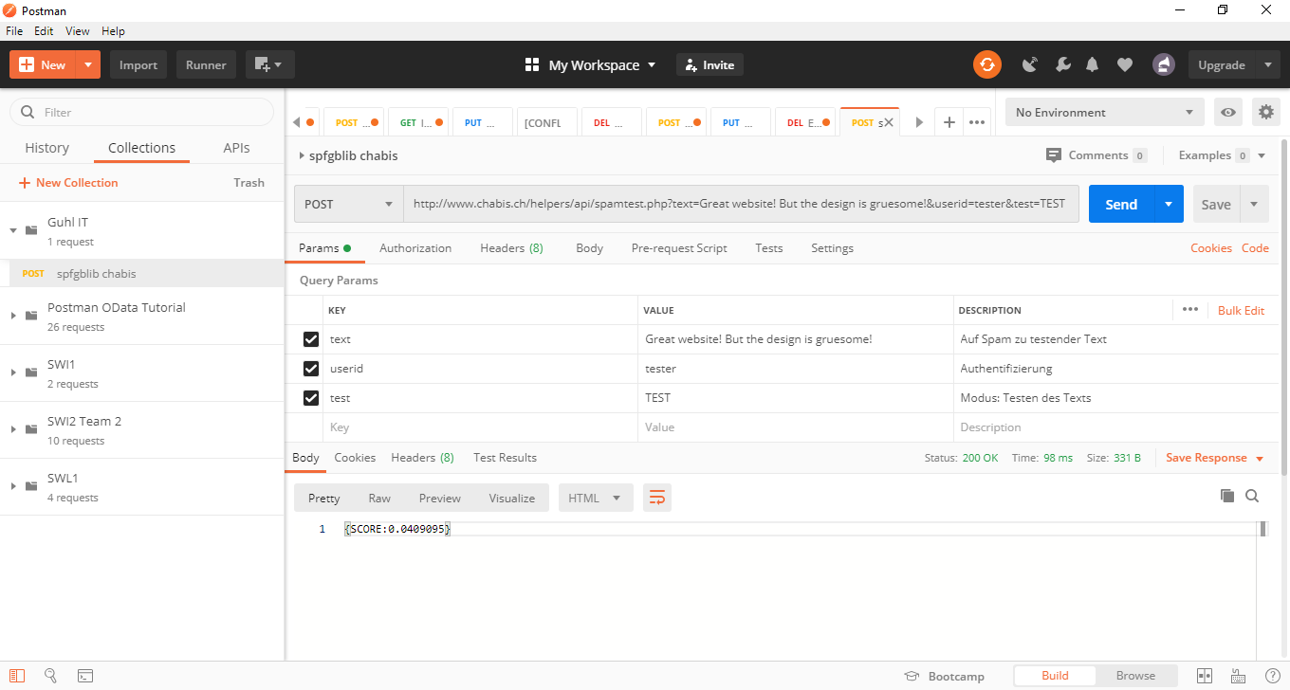Toggle two-pane layout view
This screenshot has width=1290, height=690.
tap(1205, 676)
